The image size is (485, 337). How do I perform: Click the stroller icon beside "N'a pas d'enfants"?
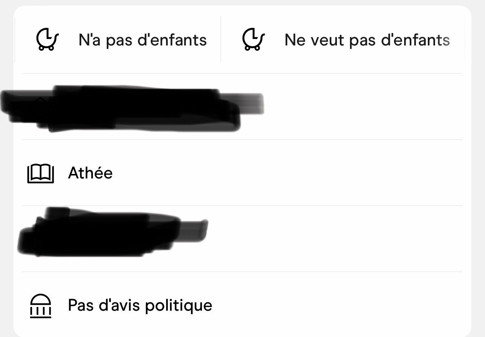(x=48, y=39)
